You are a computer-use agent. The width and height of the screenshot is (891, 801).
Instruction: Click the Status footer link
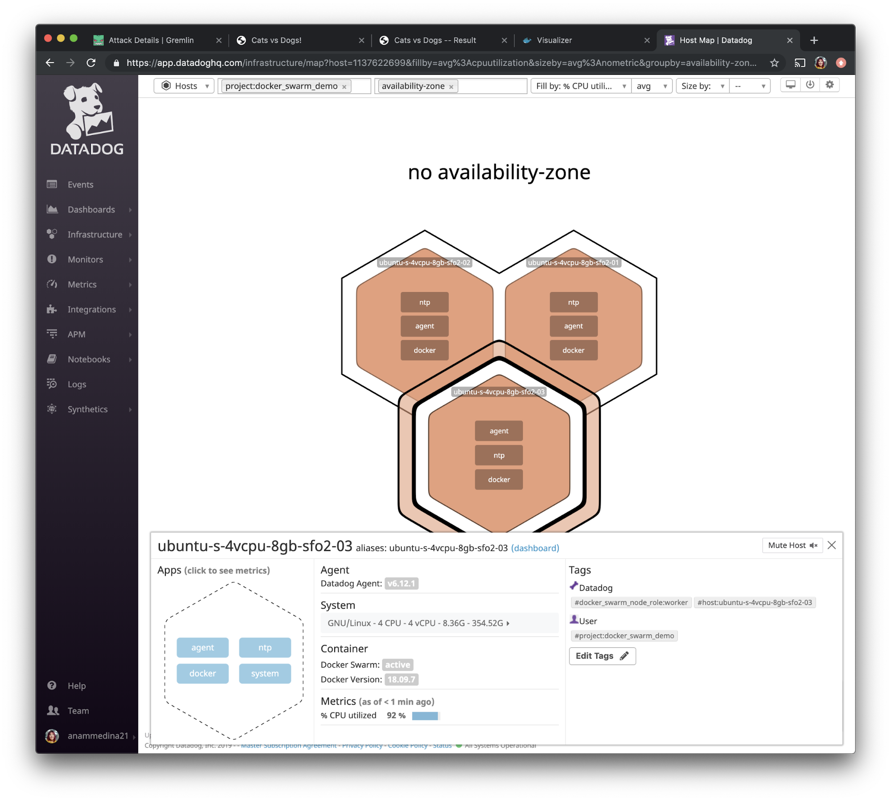442,745
